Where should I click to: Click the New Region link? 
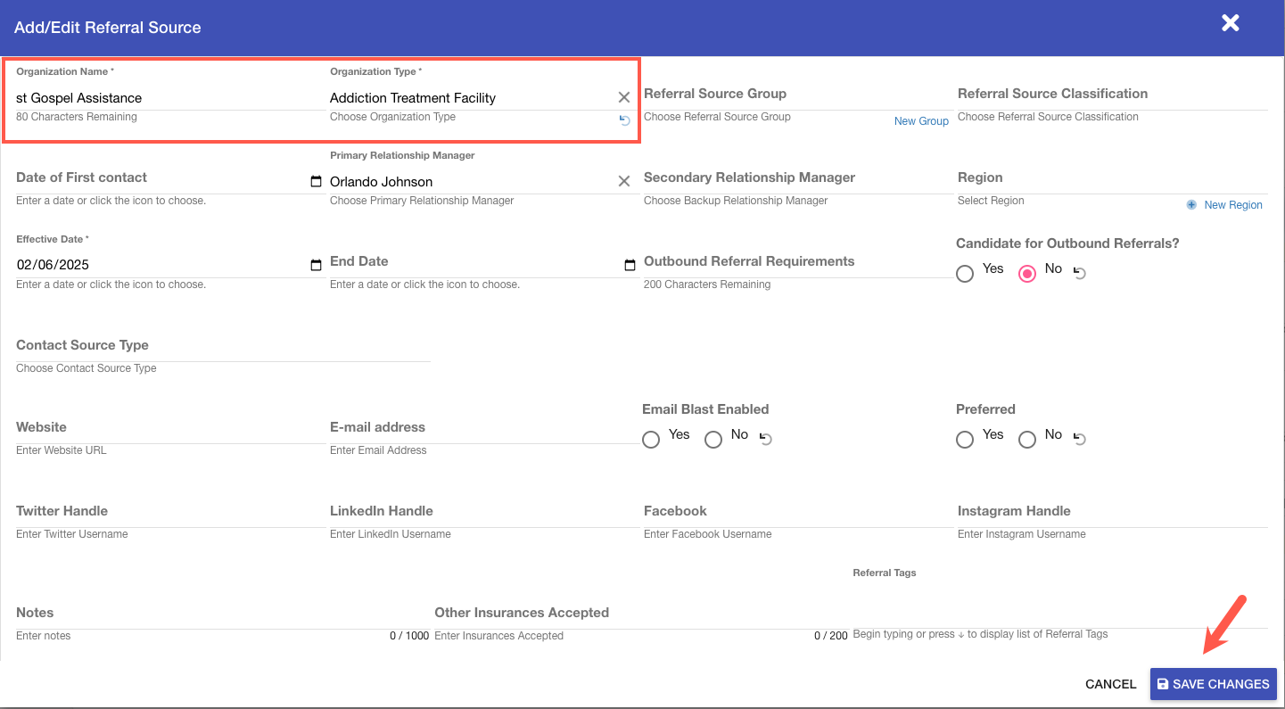(x=1232, y=205)
